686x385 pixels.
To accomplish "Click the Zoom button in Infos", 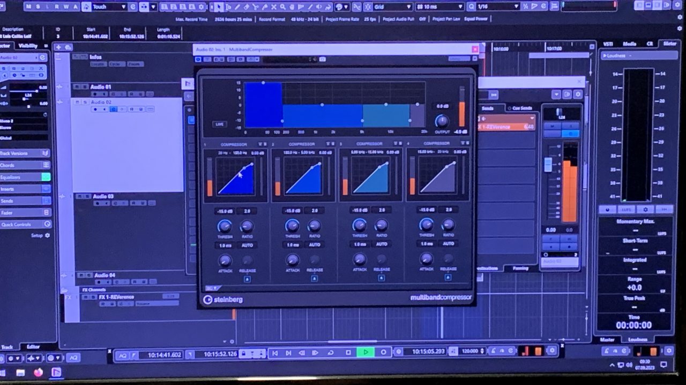I will coord(135,64).
